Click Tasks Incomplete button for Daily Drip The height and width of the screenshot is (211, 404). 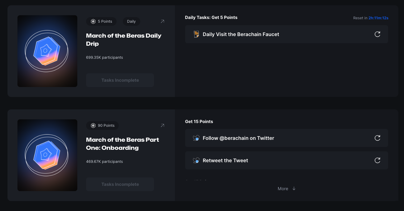(120, 80)
